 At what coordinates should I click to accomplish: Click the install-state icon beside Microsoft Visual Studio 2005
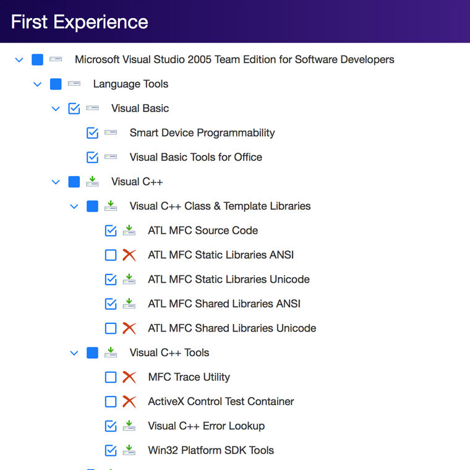click(x=56, y=59)
